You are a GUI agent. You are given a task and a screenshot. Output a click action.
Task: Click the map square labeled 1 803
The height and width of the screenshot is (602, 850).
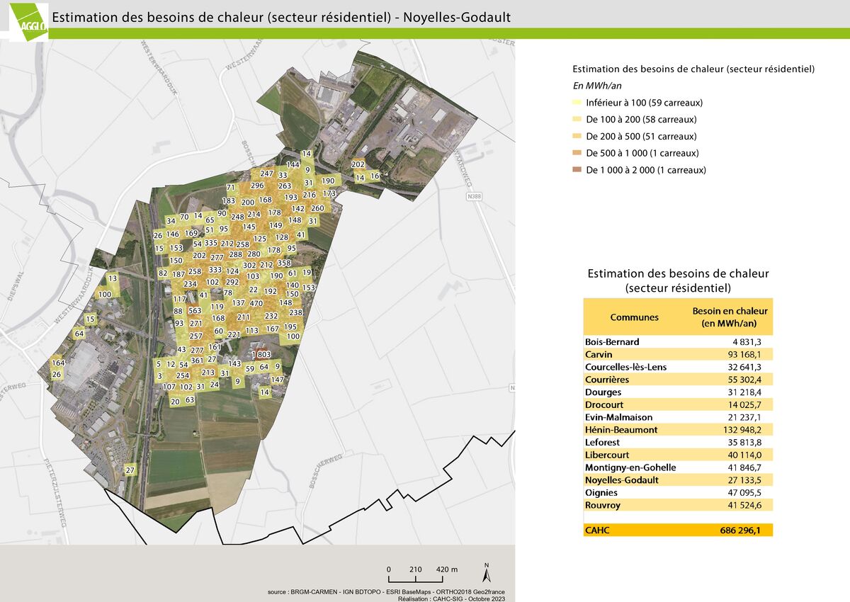(261, 354)
